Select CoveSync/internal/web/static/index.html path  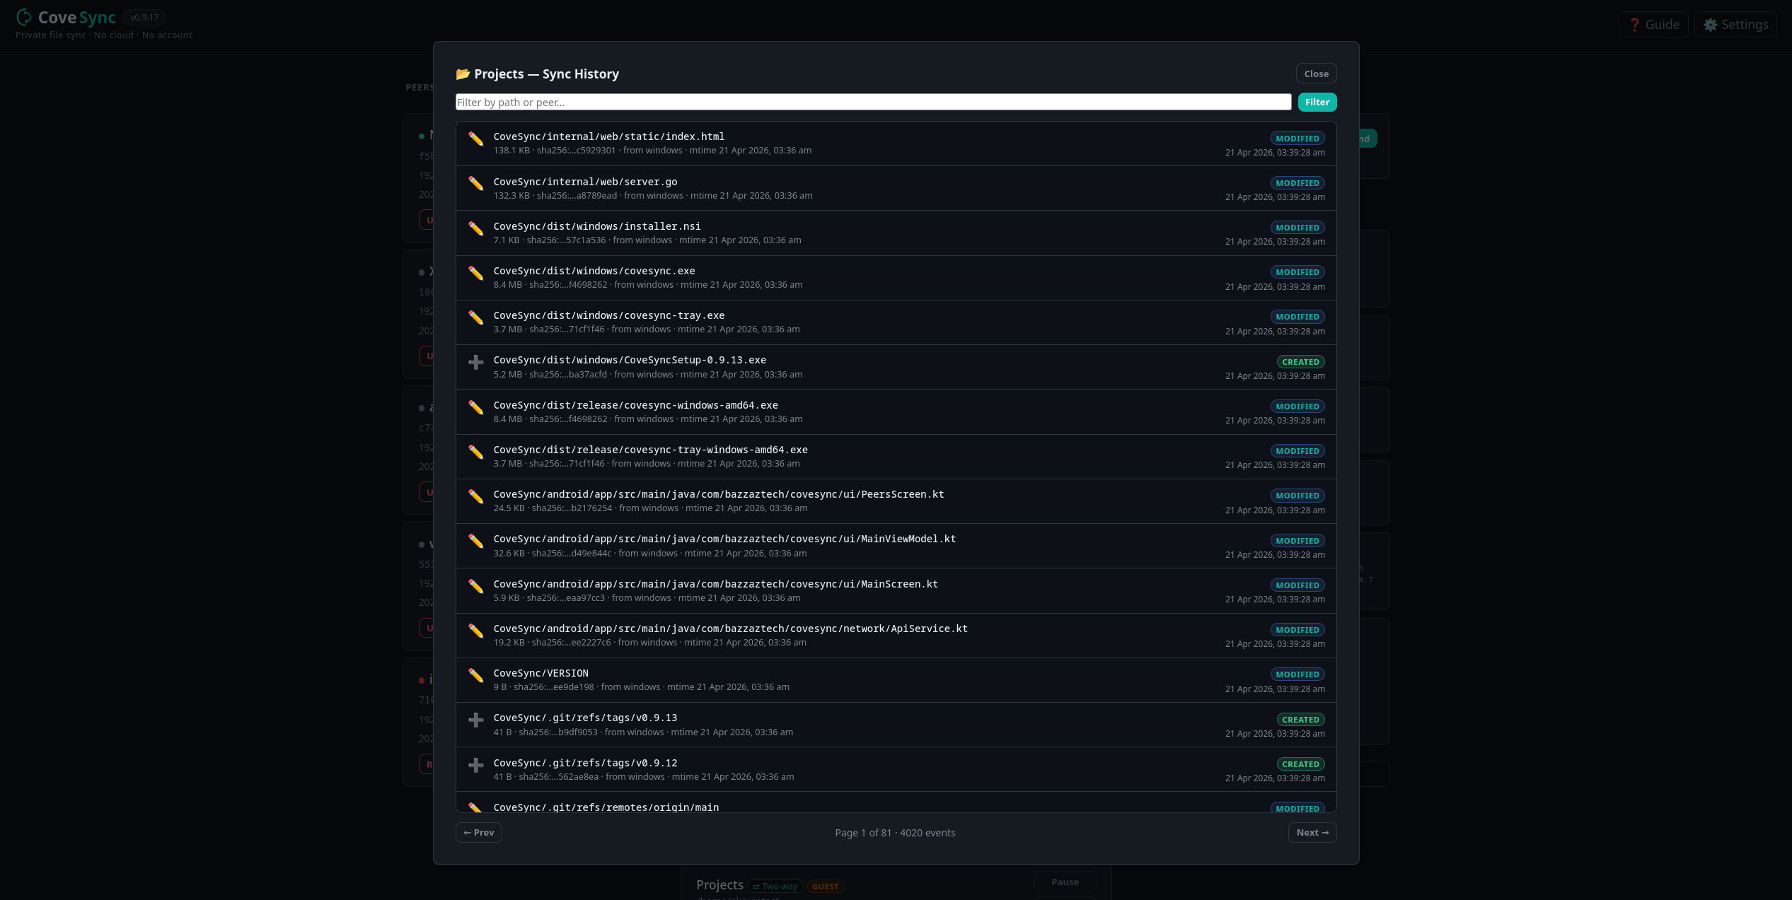[x=608, y=136]
